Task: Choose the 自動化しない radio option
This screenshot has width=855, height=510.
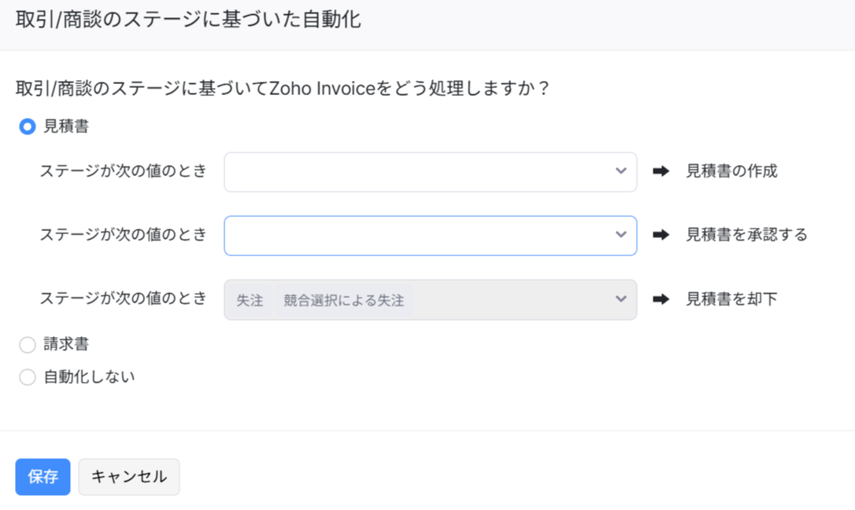Action: (x=28, y=377)
